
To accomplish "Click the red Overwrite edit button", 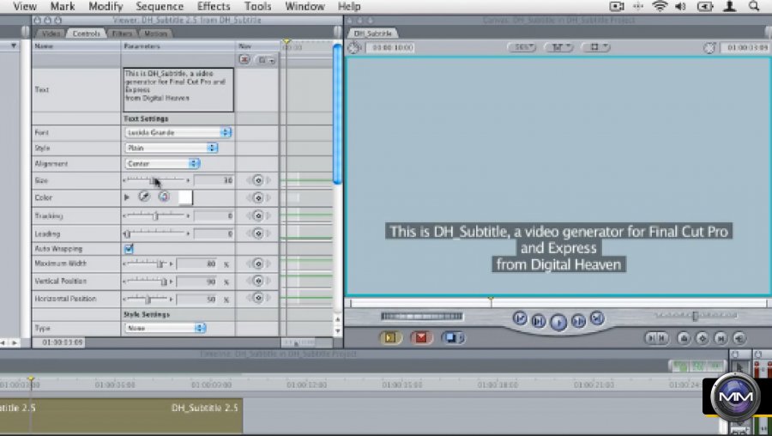I will (x=421, y=338).
